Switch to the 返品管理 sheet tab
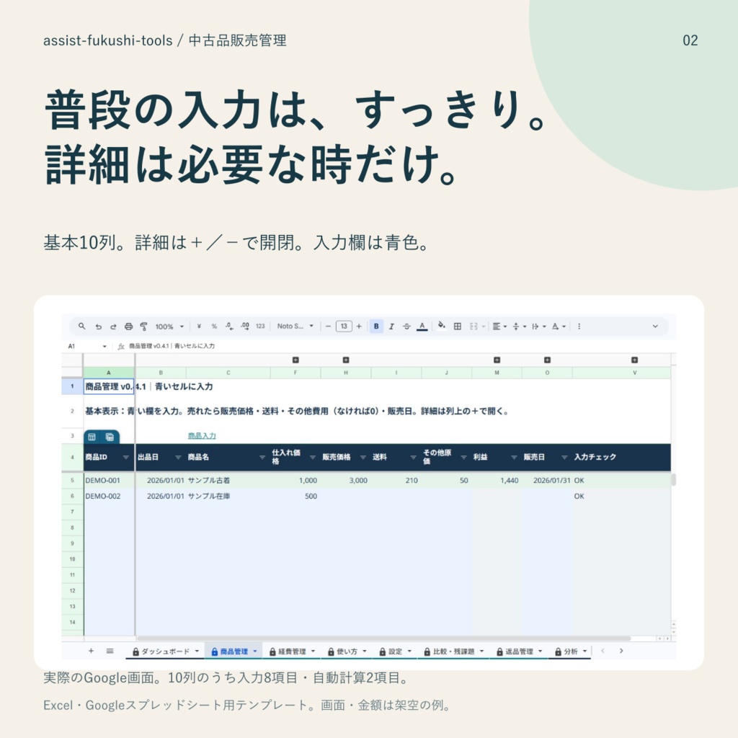The height and width of the screenshot is (738, 738). (x=520, y=652)
